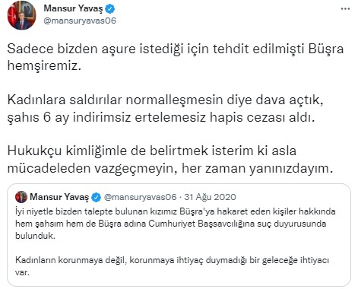Image resolution: width=361 pixels, height=289 pixels.
Task: Click the @mansuryavas06 handle under the main name
Action: (x=80, y=21)
